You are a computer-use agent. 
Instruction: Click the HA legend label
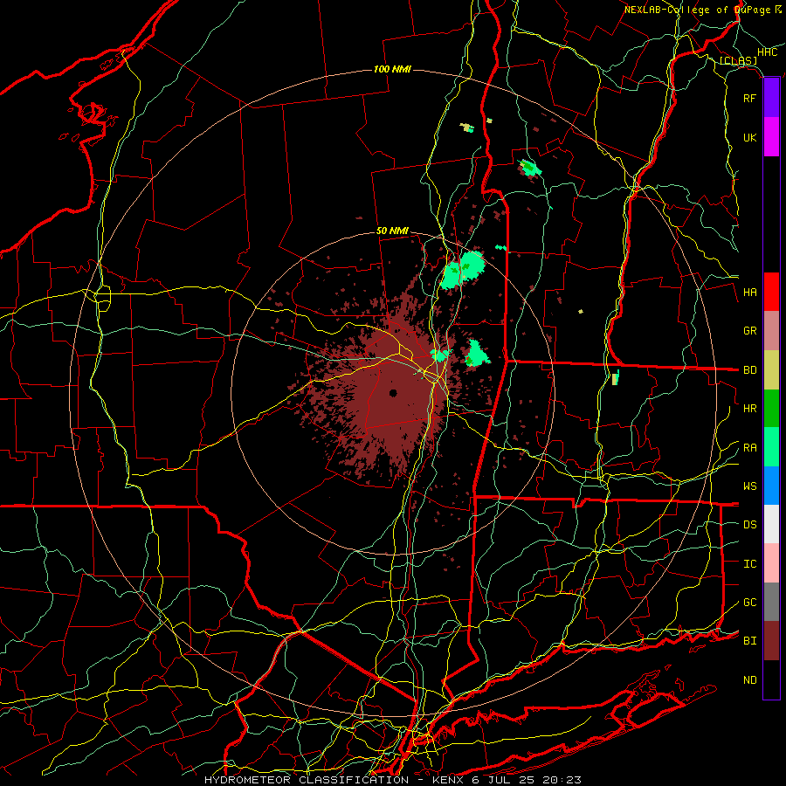pos(749,293)
